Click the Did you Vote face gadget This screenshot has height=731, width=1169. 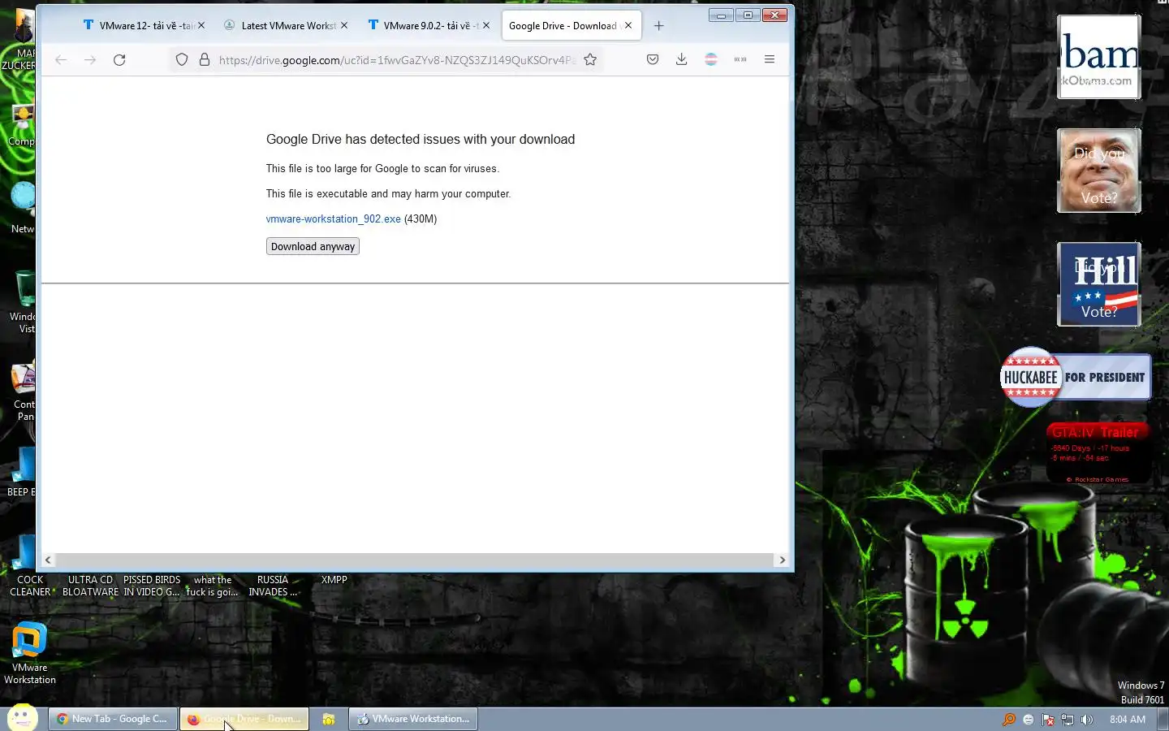point(1098,171)
